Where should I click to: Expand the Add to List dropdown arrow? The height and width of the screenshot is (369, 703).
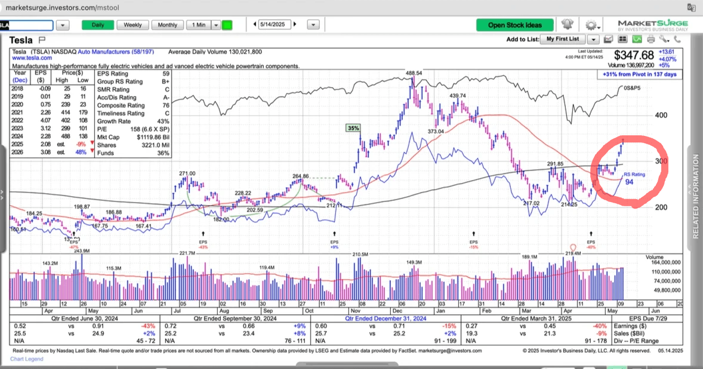coord(593,39)
